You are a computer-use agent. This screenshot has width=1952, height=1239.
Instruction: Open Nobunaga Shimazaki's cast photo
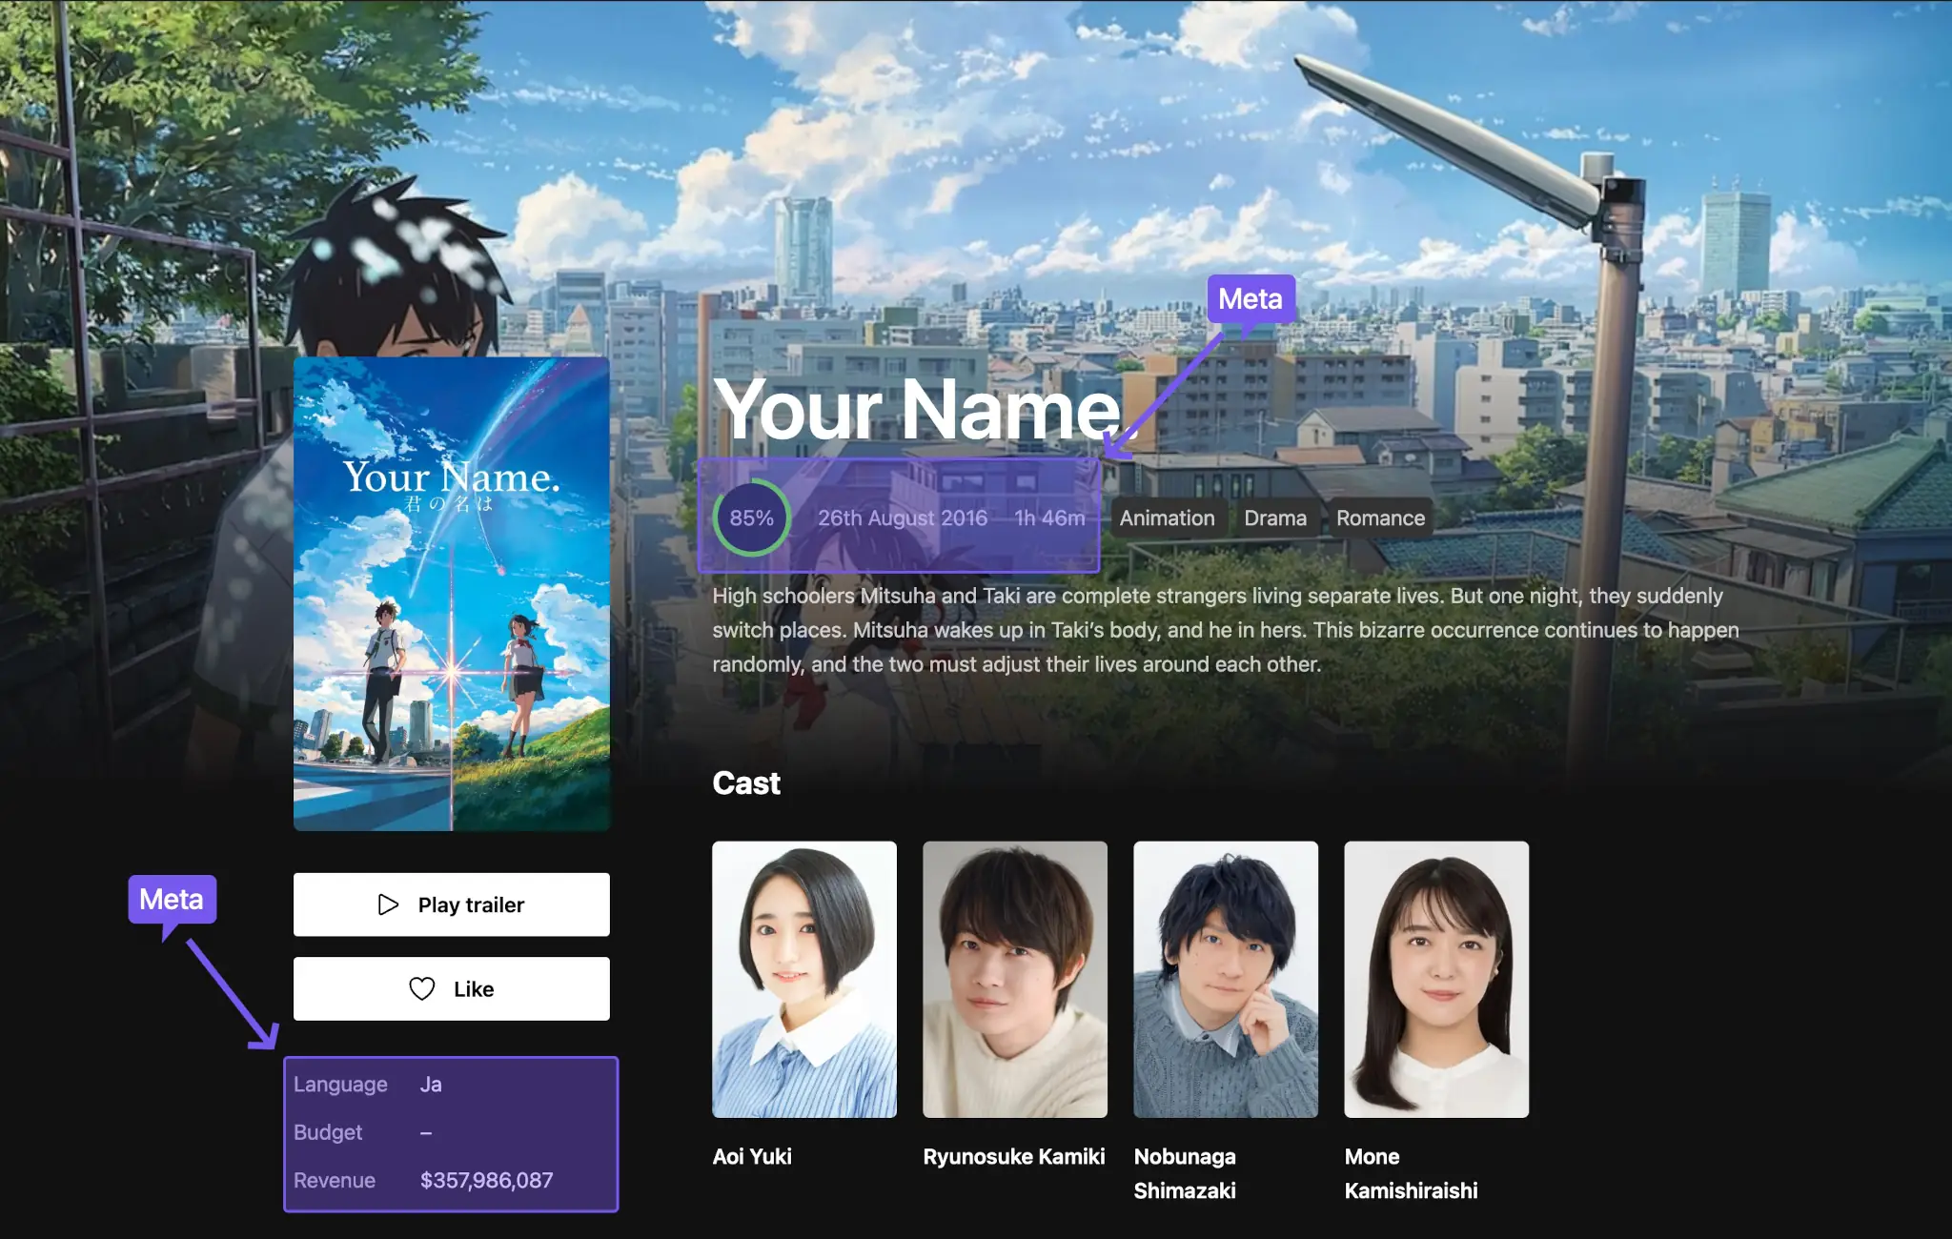(1226, 979)
